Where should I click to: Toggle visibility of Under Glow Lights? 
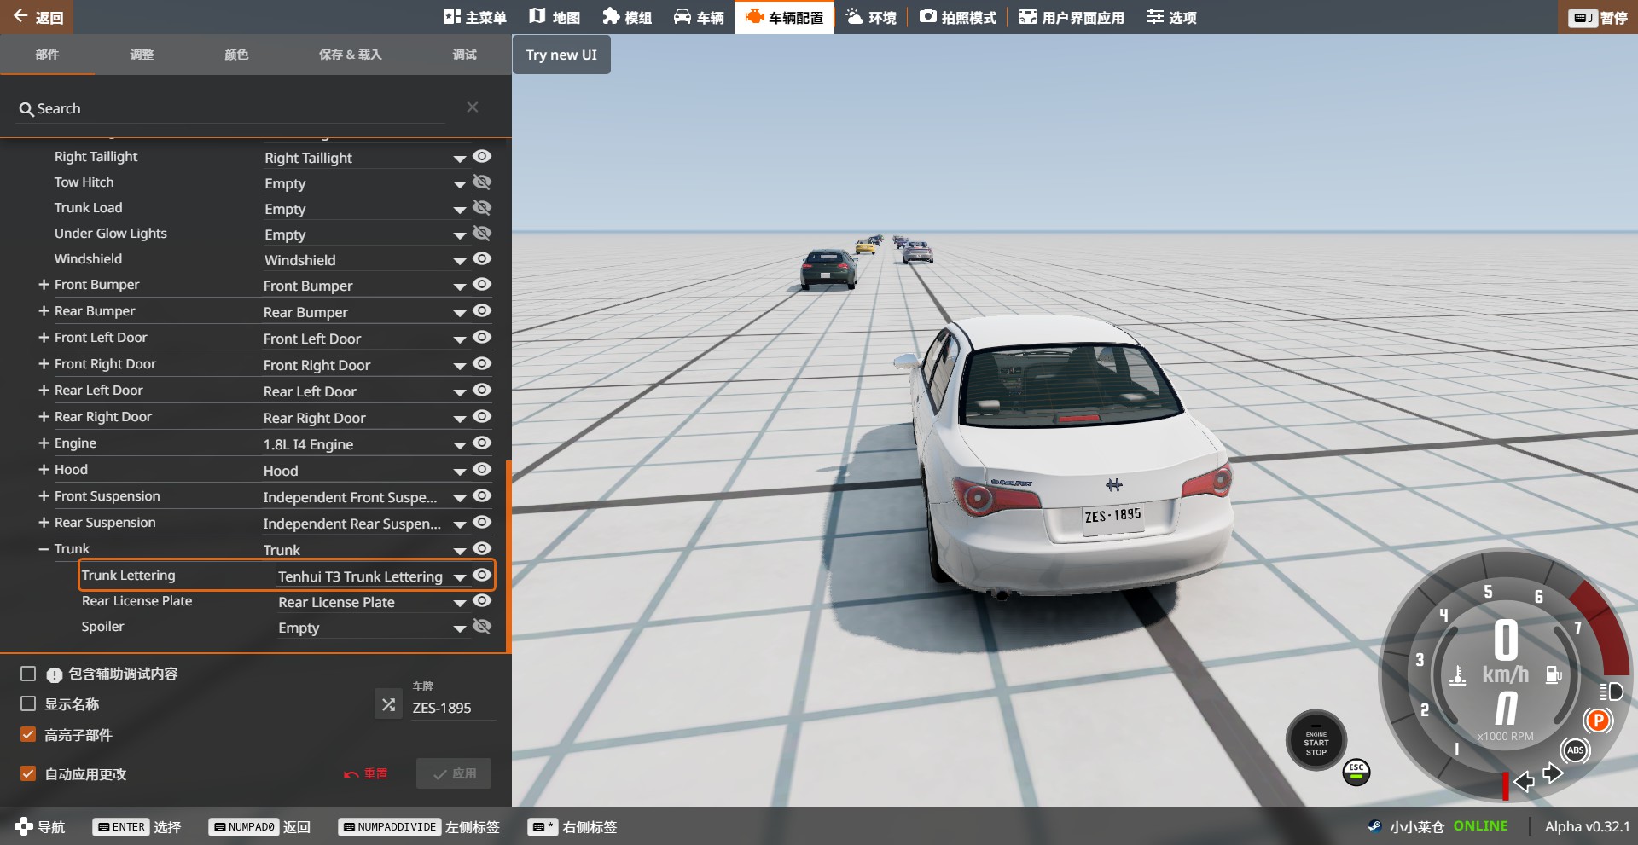pyautogui.click(x=482, y=233)
